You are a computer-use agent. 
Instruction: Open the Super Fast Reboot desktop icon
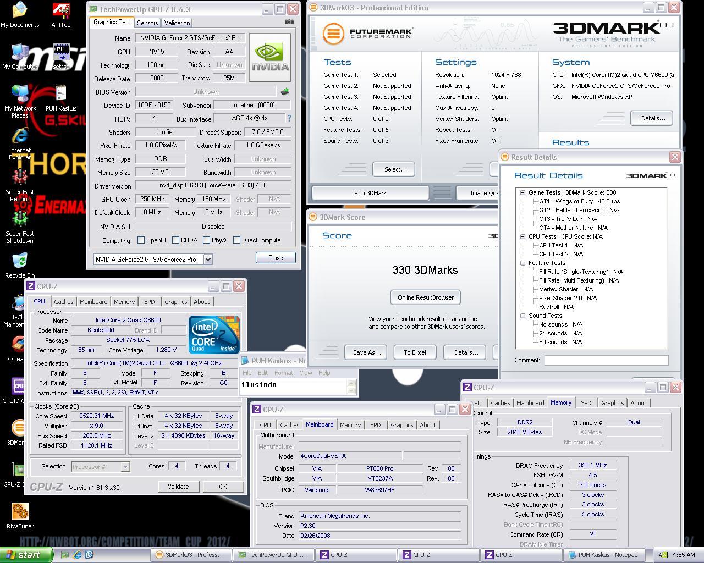pyautogui.click(x=20, y=185)
